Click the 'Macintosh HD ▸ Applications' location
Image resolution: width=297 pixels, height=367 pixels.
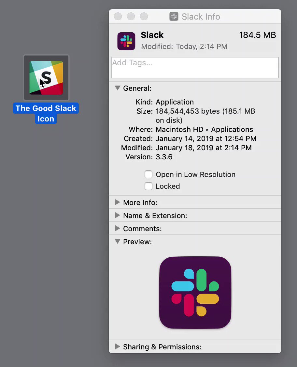coord(204,129)
